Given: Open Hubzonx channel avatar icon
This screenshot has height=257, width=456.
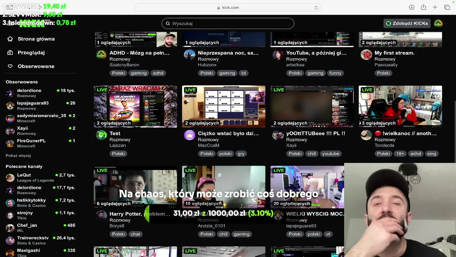Looking at the screenshot, I should (190, 55).
